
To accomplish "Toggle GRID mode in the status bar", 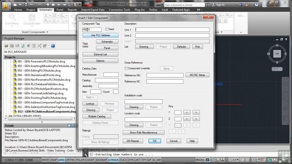I will 61,160.
